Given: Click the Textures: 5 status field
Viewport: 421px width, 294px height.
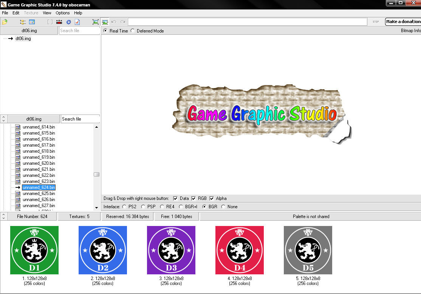Looking at the screenshot, I should click(x=79, y=217).
